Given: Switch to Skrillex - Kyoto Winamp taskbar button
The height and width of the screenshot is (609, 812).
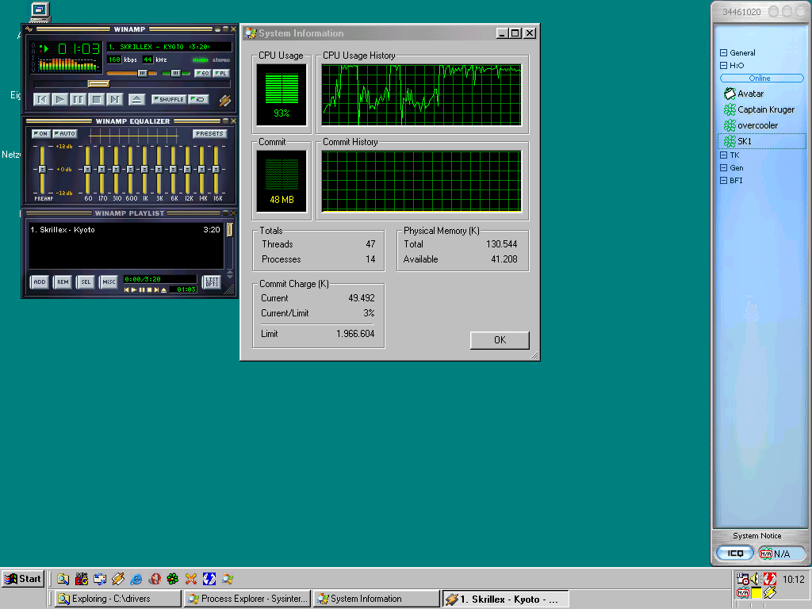Looking at the screenshot, I should coord(506,599).
